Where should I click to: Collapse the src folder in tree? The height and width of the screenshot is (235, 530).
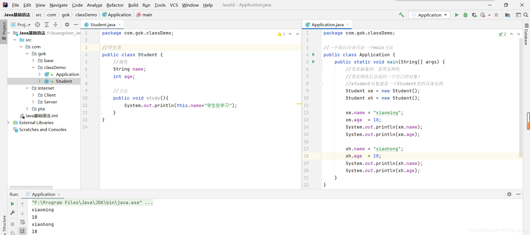pos(15,40)
